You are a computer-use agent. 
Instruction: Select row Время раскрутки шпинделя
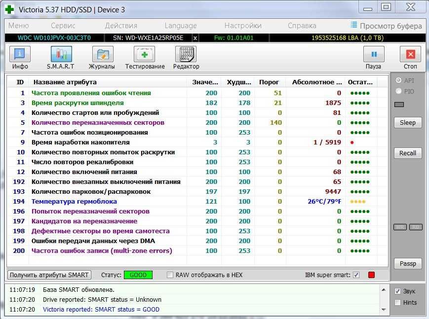[197, 103]
